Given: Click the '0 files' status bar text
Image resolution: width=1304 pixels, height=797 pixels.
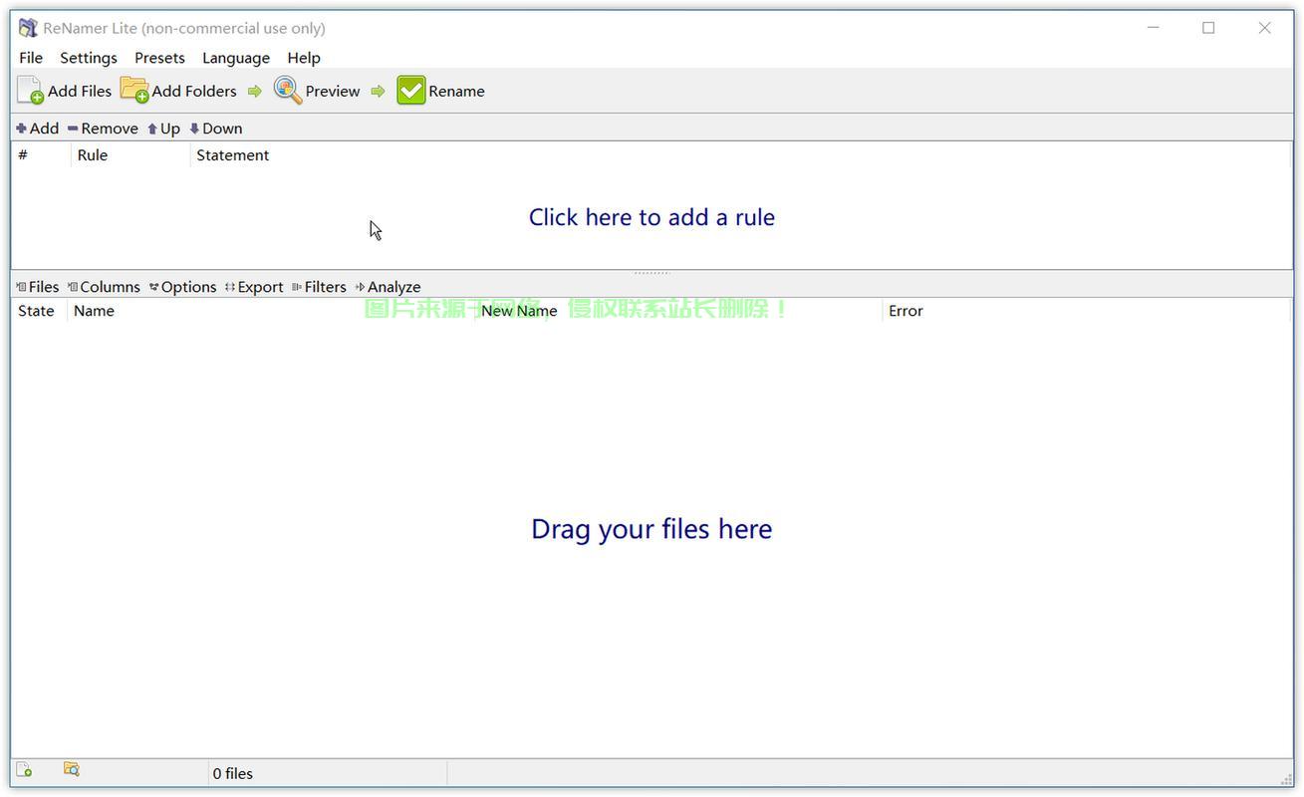Looking at the screenshot, I should click(x=233, y=773).
